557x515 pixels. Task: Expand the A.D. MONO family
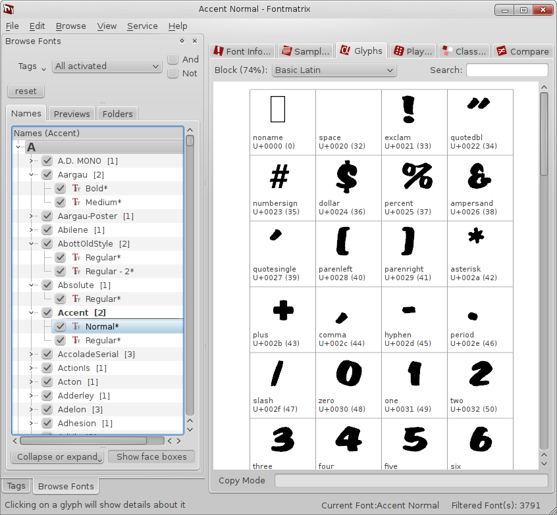[31, 160]
